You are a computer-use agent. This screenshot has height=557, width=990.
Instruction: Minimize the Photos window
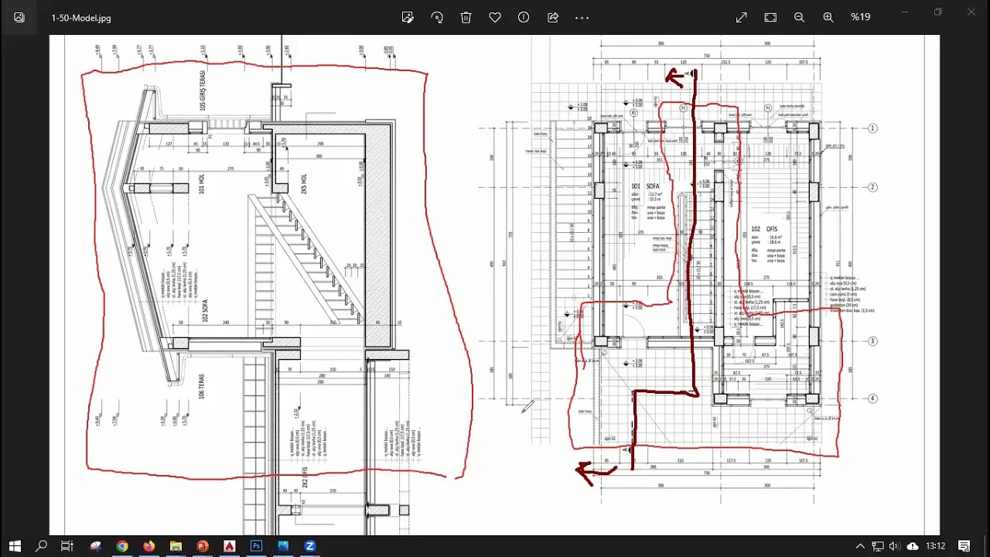coord(906,12)
